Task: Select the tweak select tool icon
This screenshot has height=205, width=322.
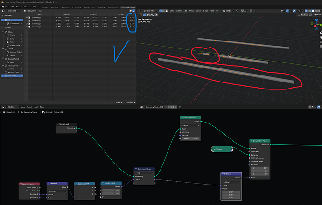Action: [140, 15]
